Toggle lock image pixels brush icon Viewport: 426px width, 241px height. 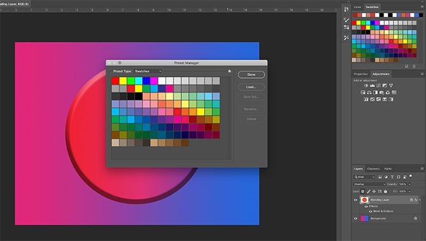(x=368, y=192)
